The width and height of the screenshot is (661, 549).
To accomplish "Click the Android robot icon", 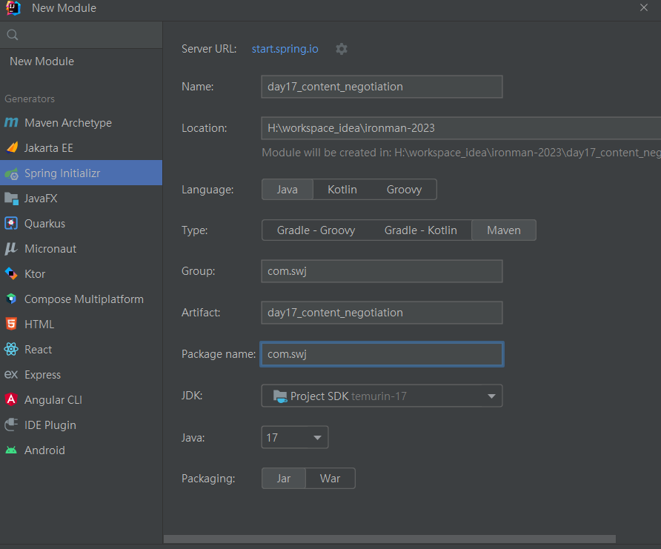I will 11,450.
